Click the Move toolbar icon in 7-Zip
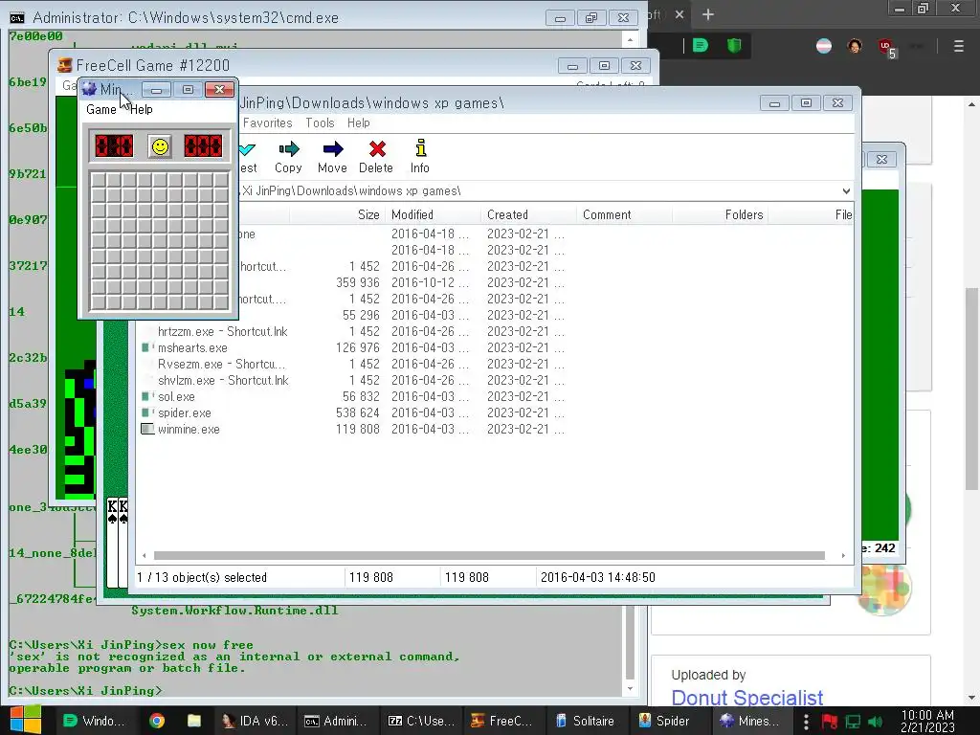Screen dimensions: 980x735 point(332,156)
